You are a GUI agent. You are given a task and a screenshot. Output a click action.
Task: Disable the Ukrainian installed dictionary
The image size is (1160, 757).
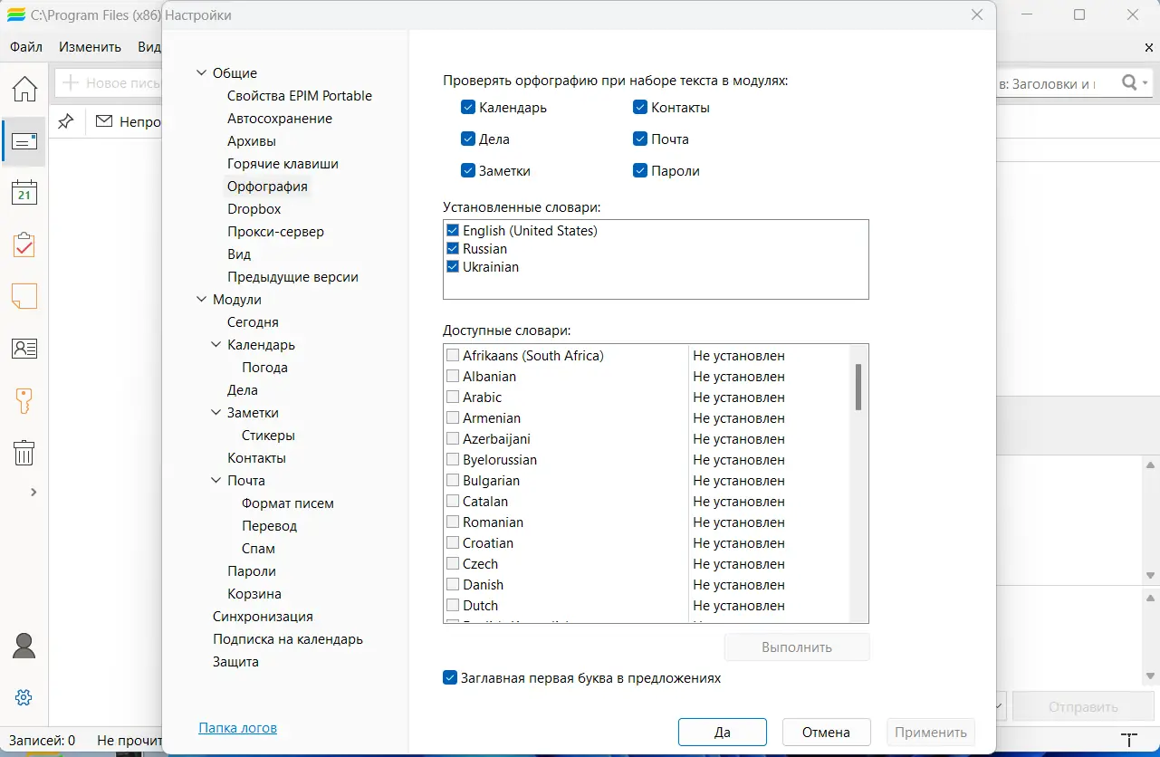(453, 267)
